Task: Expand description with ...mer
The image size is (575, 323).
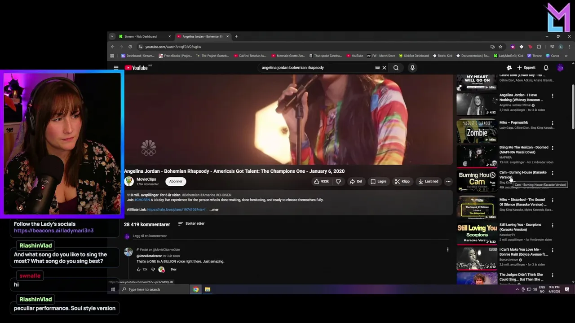Action: (x=214, y=210)
